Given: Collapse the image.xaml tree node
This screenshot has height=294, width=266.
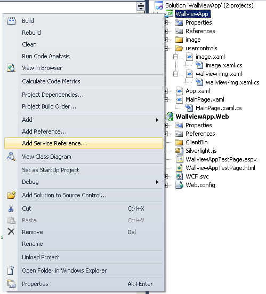Looking at the screenshot, I should [175, 57].
